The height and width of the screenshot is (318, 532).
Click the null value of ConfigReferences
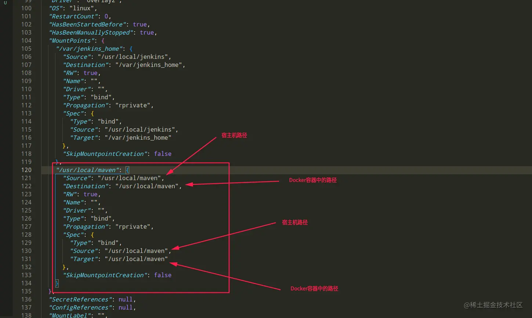pos(126,307)
